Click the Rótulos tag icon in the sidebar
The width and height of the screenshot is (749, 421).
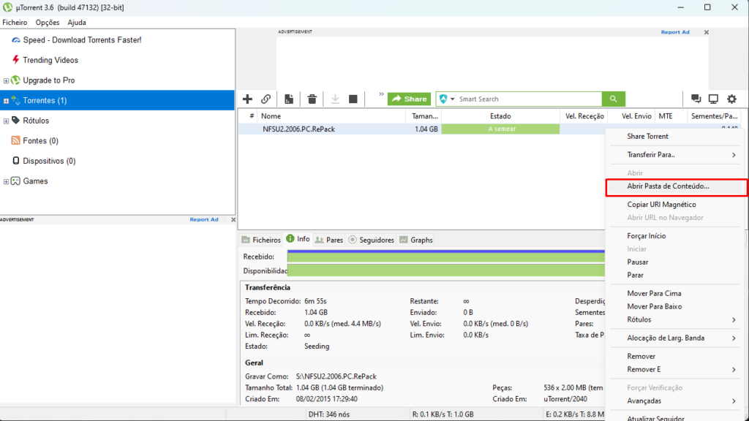(16, 121)
